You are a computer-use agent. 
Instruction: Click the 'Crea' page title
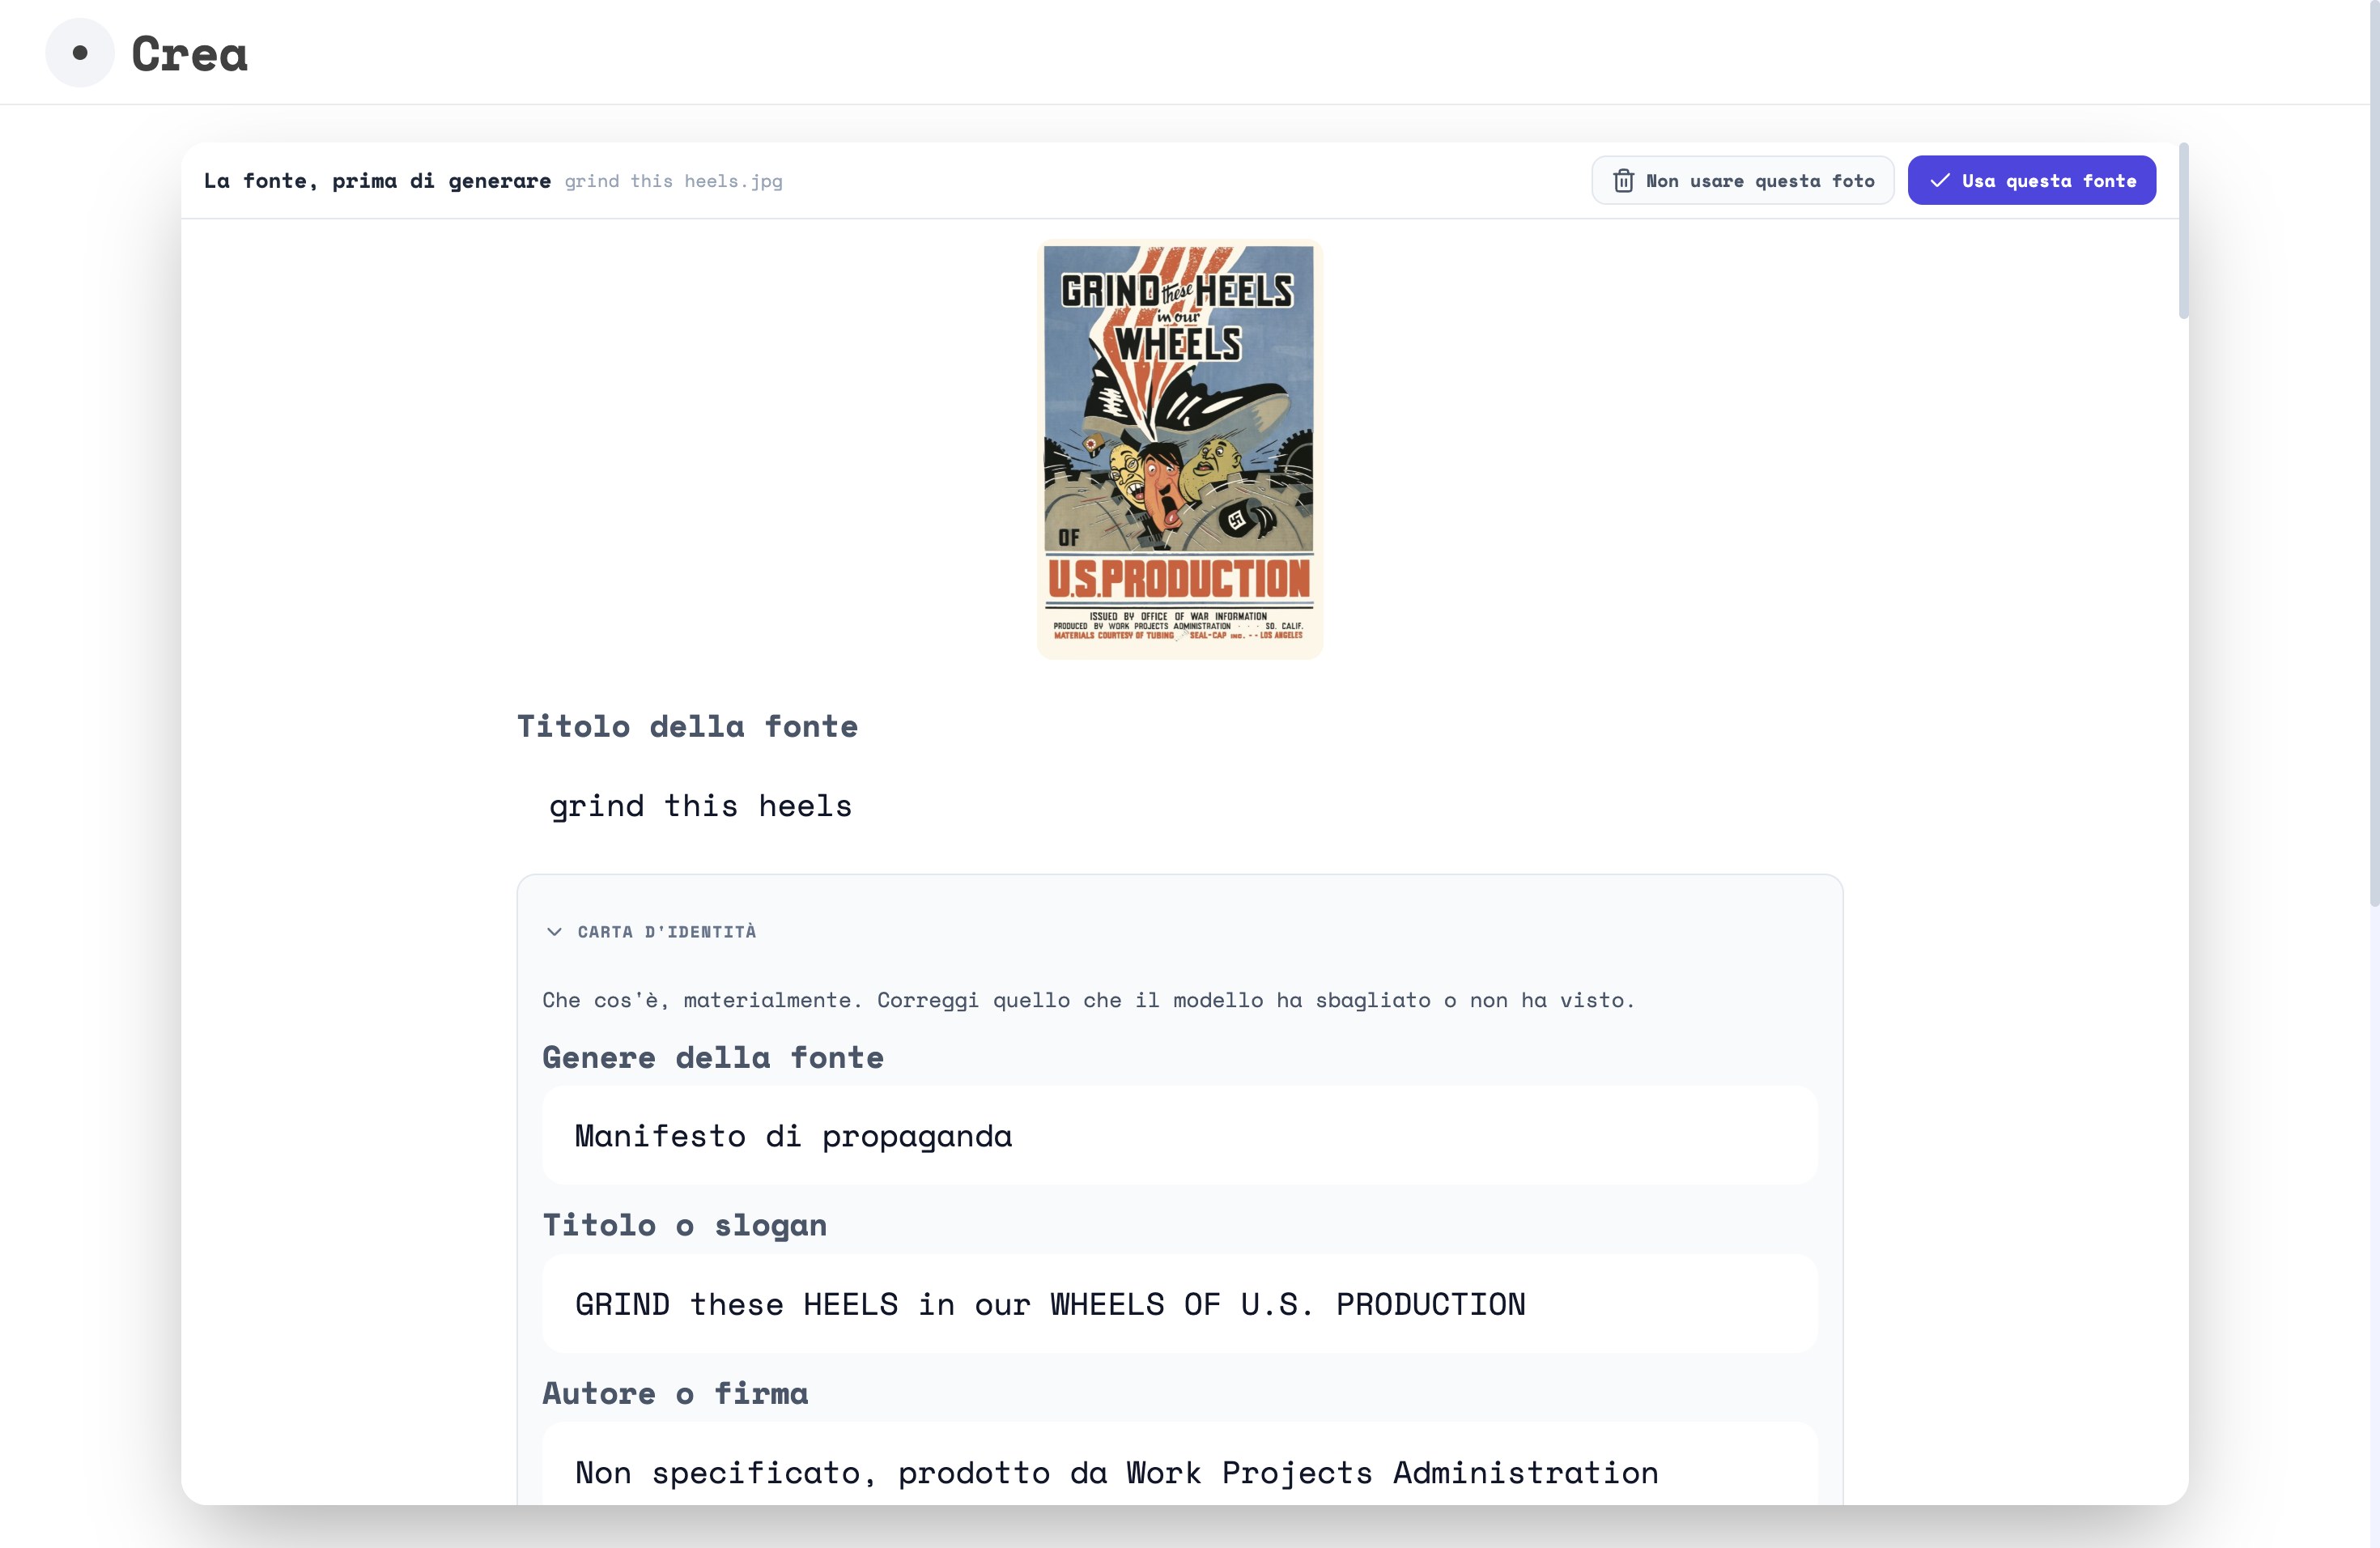tap(189, 54)
